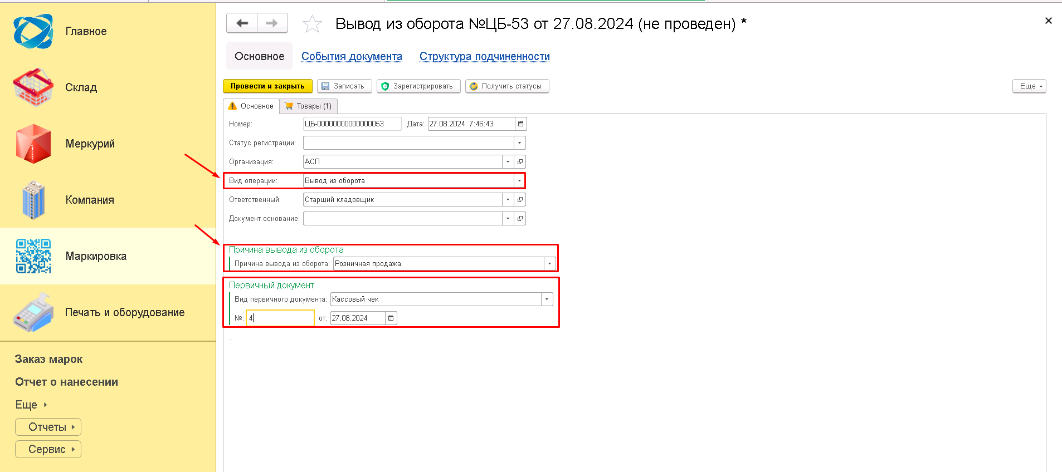The width and height of the screenshot is (1062, 472).
Task: Open calendar for primary document date
Action: (391, 318)
